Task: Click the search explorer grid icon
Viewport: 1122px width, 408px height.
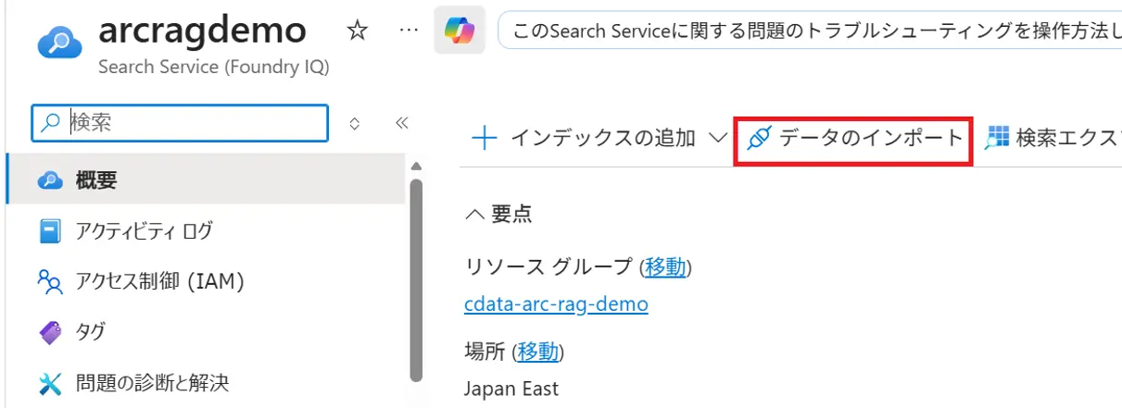Action: 996,139
